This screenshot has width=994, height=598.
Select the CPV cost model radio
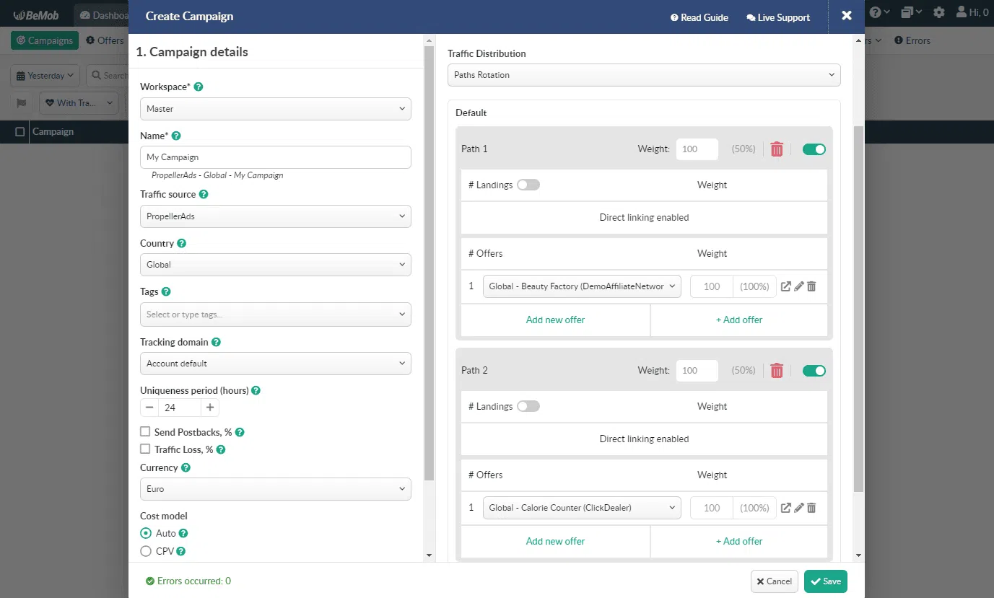pyautogui.click(x=146, y=551)
